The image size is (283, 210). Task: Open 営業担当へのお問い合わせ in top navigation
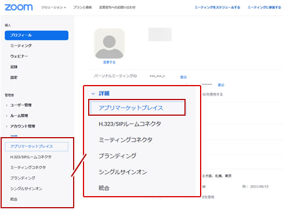pos(117,8)
